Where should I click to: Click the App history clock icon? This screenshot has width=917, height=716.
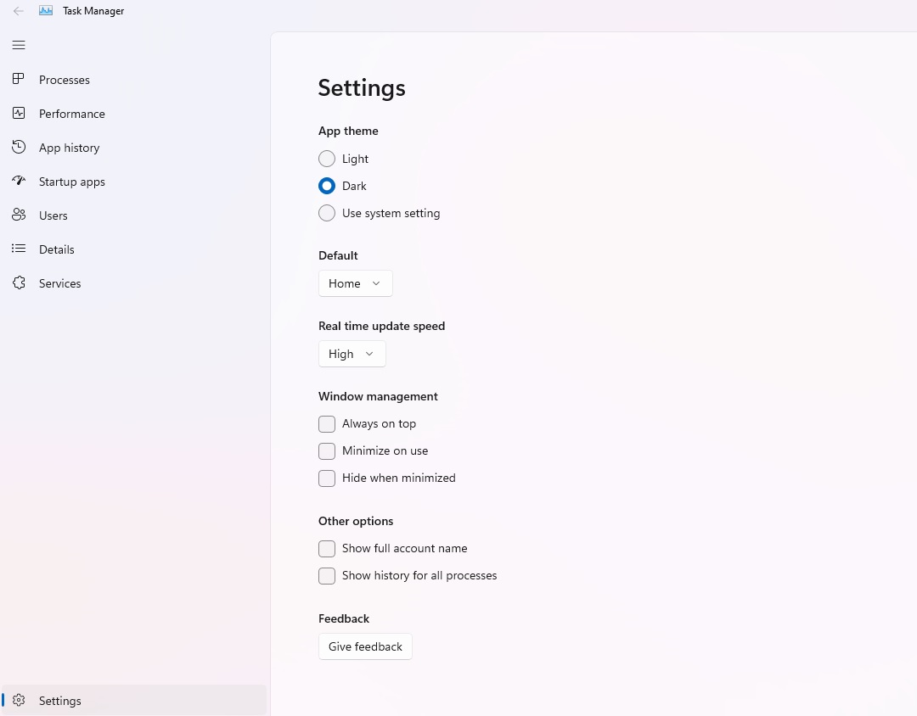(x=19, y=147)
